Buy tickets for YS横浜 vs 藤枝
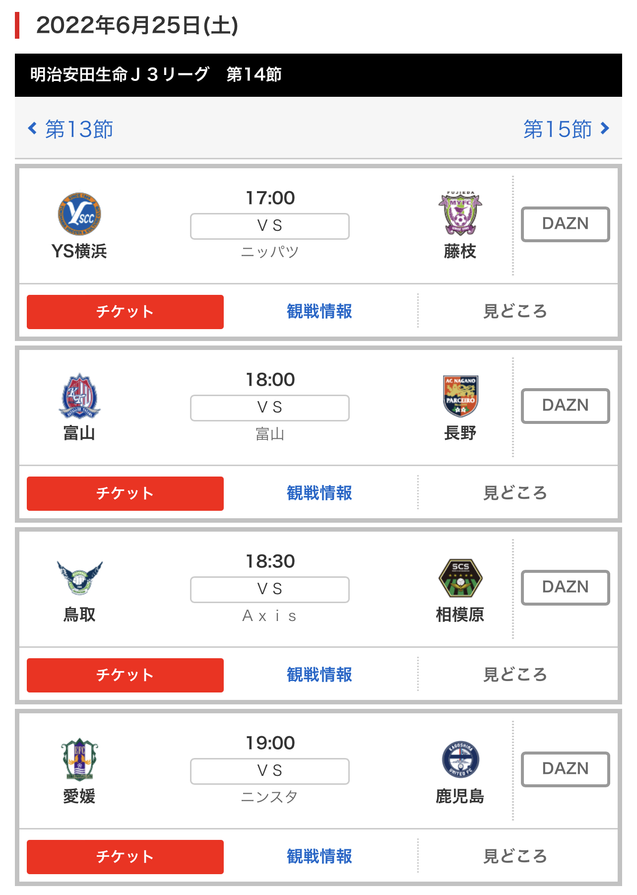This screenshot has height=895, width=637. pos(125,312)
